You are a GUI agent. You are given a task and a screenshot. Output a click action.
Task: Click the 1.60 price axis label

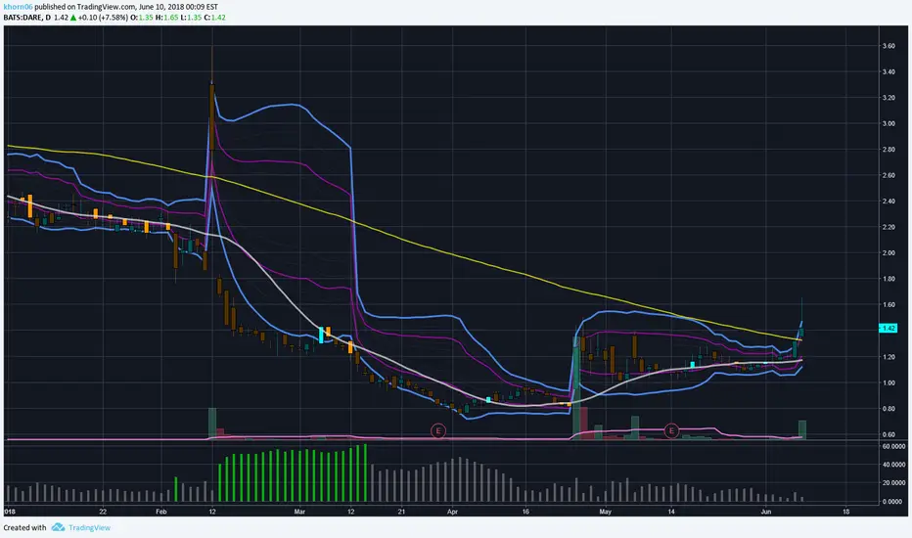tap(889, 305)
